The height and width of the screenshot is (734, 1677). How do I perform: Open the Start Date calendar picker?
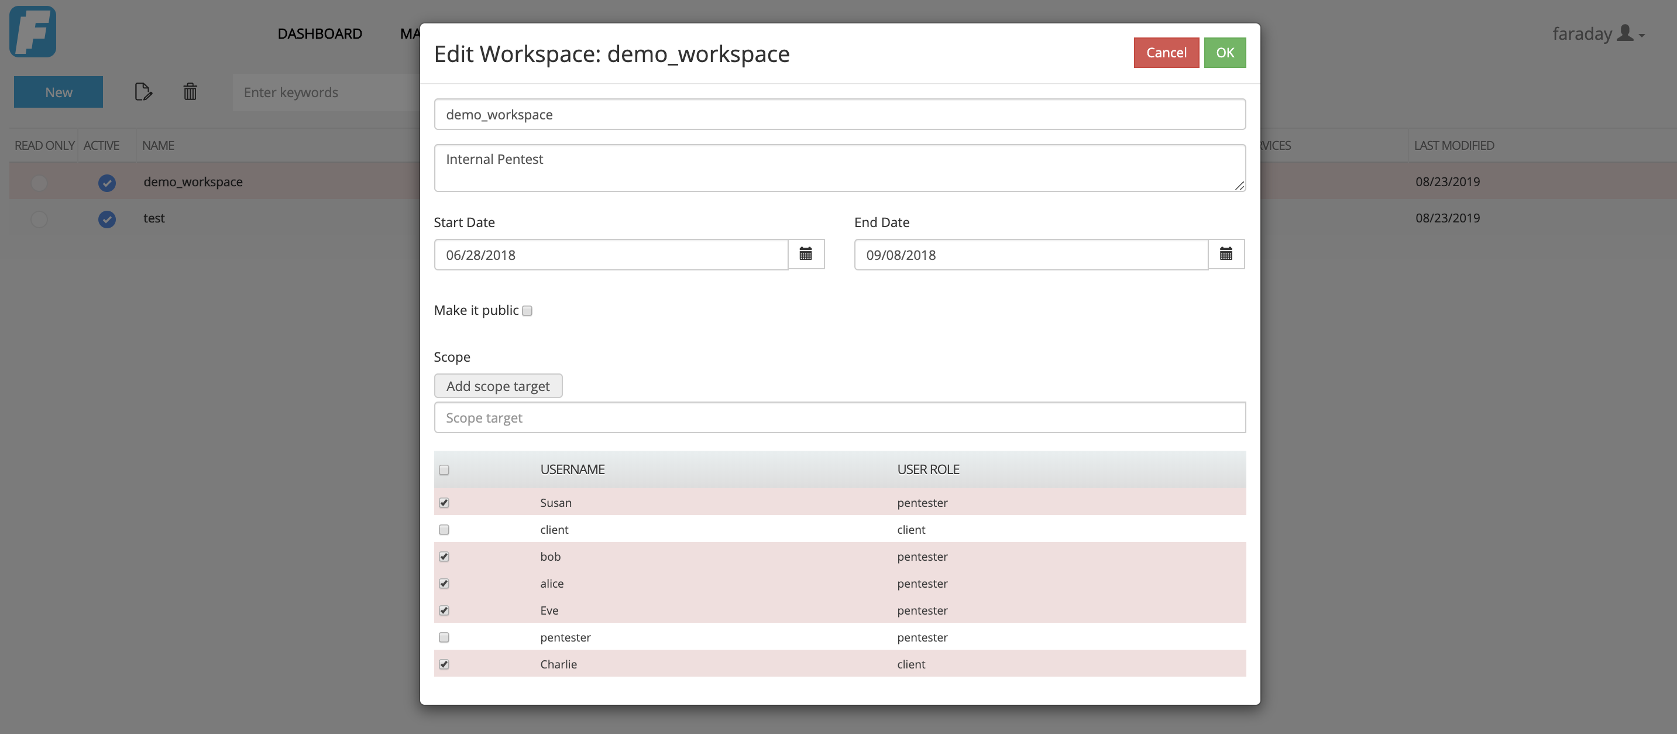[806, 254]
